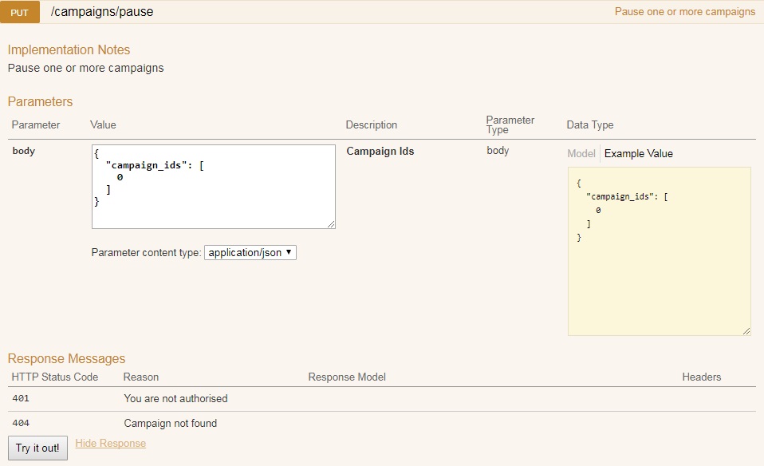Screen dimensions: 764x466
Task: Click the Response Messages heading
Action: (x=66, y=358)
